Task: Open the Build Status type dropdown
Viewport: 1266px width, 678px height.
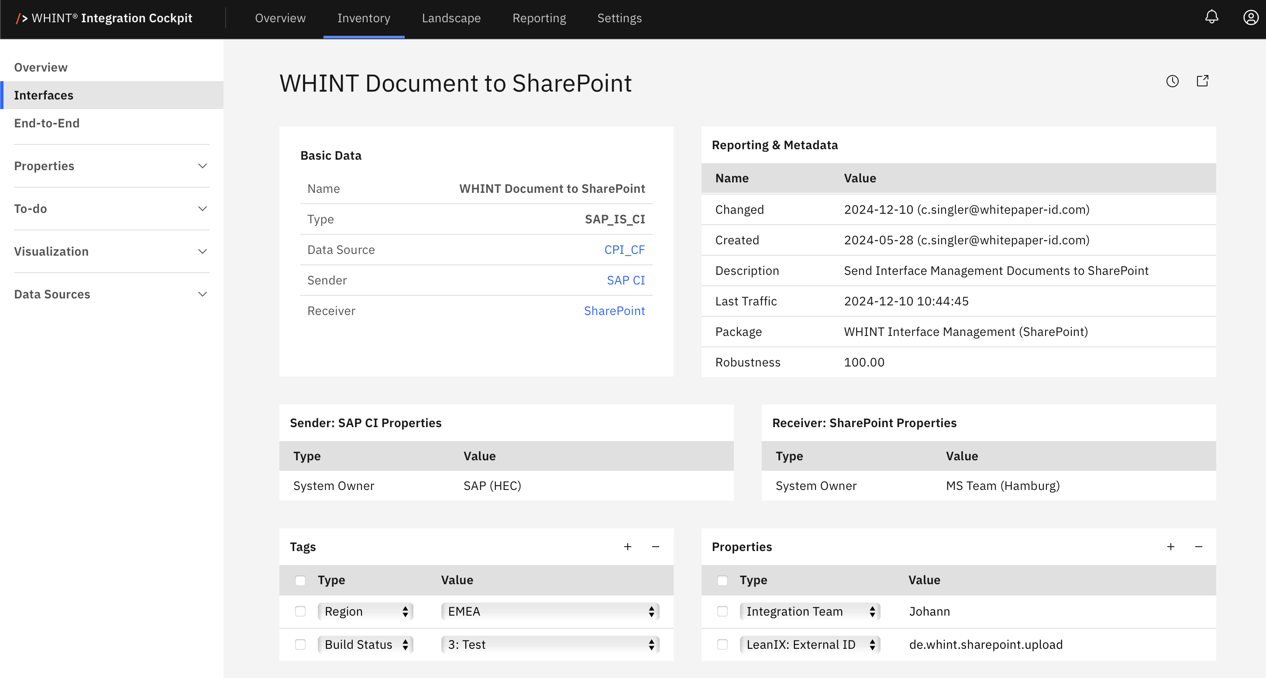Action: [x=365, y=644]
